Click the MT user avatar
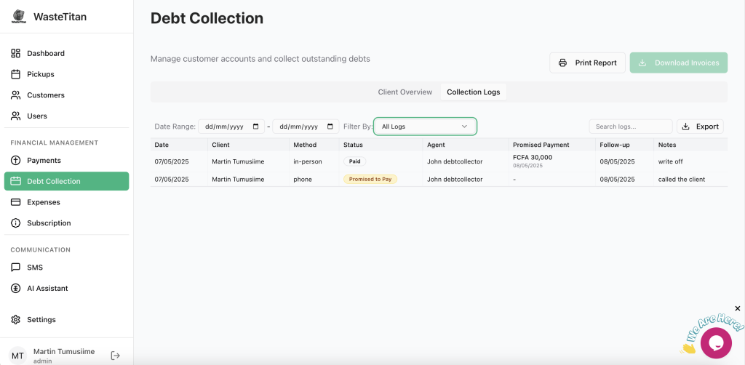The image size is (745, 365). [x=18, y=356]
